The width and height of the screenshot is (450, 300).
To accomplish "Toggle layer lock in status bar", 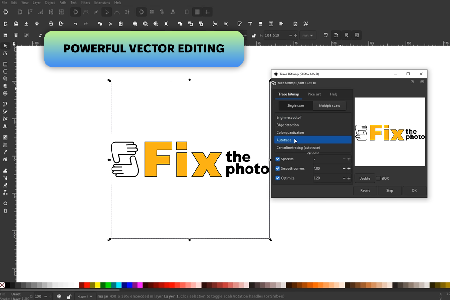I will (x=69, y=296).
